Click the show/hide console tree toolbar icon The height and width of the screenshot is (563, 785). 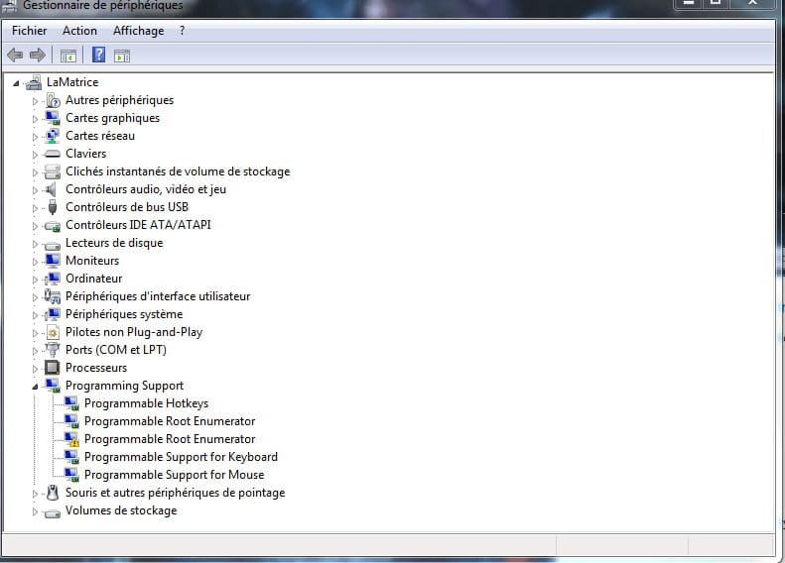(x=68, y=56)
